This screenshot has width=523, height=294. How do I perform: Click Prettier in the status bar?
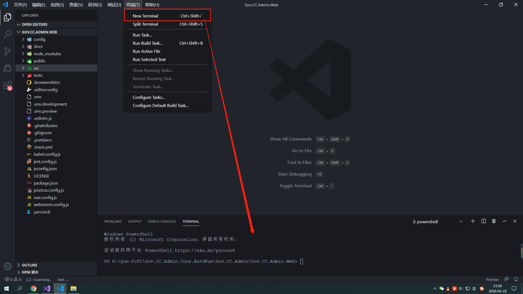(x=492, y=280)
